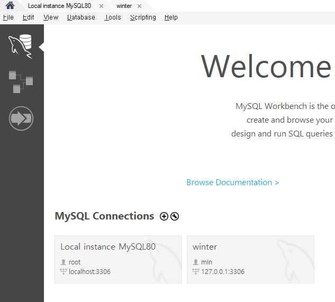Switch to the winter tab
The height and width of the screenshot is (302, 335).
tap(124, 6)
